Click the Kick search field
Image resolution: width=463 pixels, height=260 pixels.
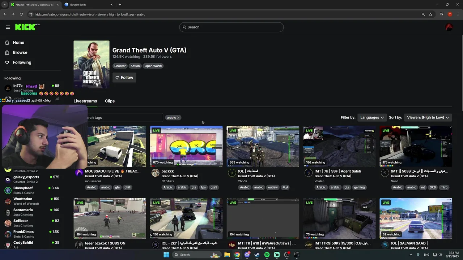[x=231, y=27]
